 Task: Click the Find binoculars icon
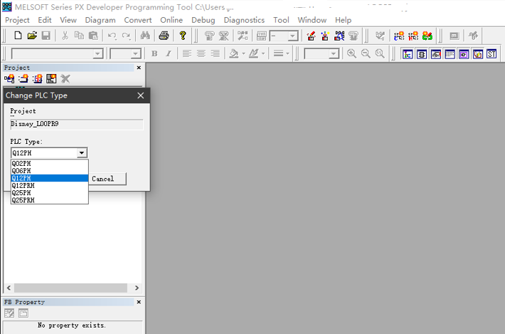click(x=145, y=36)
